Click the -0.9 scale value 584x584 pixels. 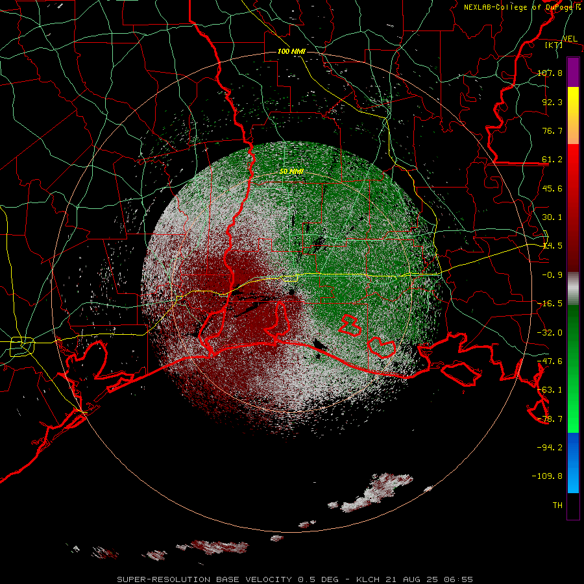click(x=552, y=274)
